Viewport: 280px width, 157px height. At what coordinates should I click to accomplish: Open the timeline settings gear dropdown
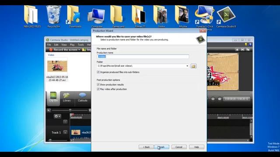pos(57,116)
